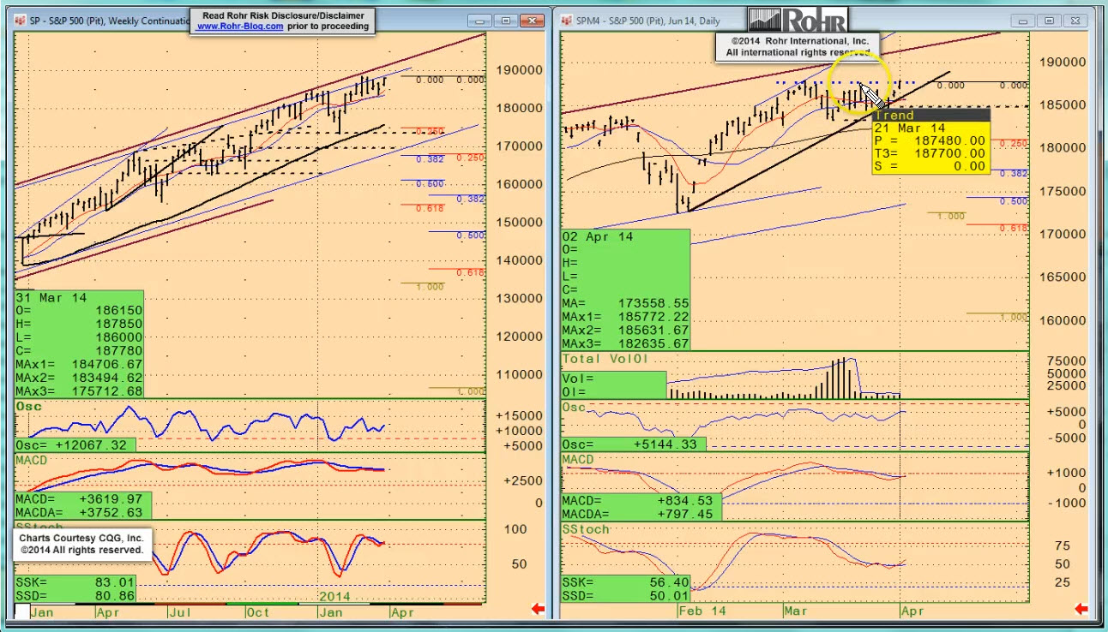Viewport: 1108px width, 632px height.
Task: Open the www.Rohr-Blog.com link
Action: (239, 27)
